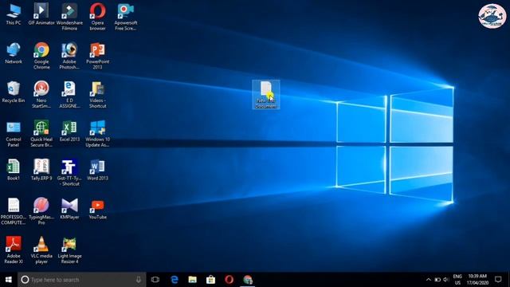This screenshot has height=287, width=510.
Task: Select the Nero StartSmart shortcut
Action: 41,95
